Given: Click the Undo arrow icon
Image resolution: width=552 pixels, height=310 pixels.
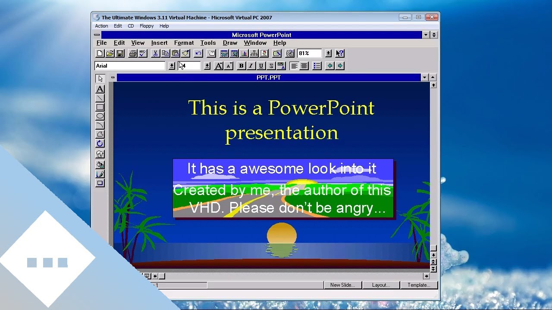Looking at the screenshot, I should [x=198, y=53].
